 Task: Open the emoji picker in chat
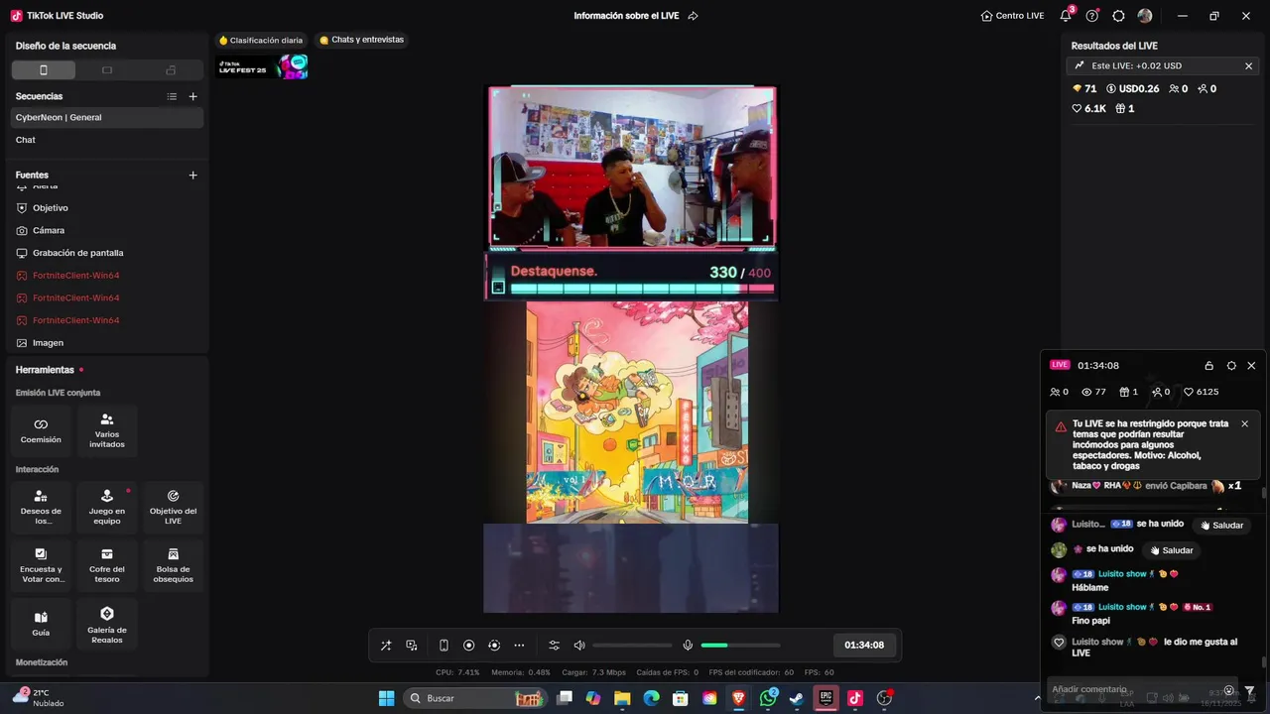tap(1228, 690)
